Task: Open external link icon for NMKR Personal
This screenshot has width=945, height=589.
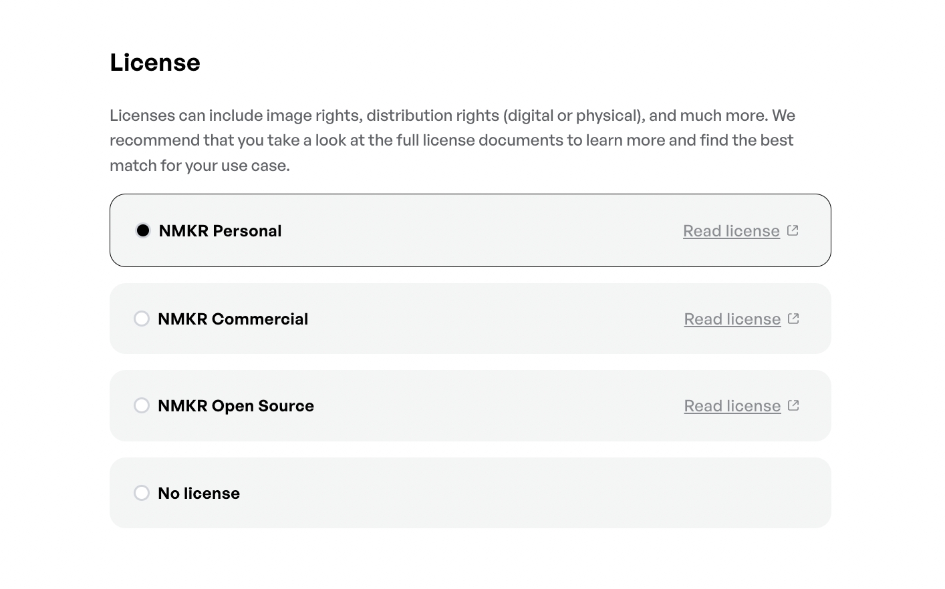Action: point(793,230)
